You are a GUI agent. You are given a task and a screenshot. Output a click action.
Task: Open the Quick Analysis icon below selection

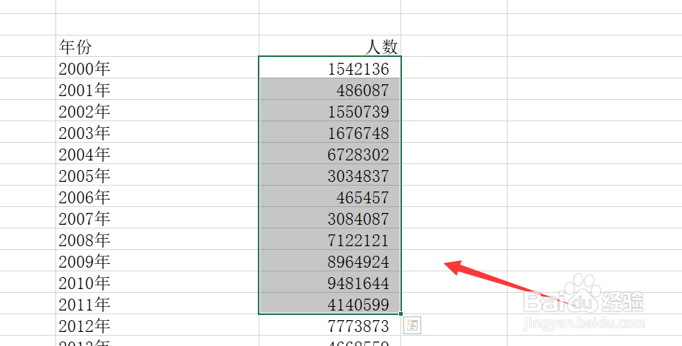pos(412,325)
